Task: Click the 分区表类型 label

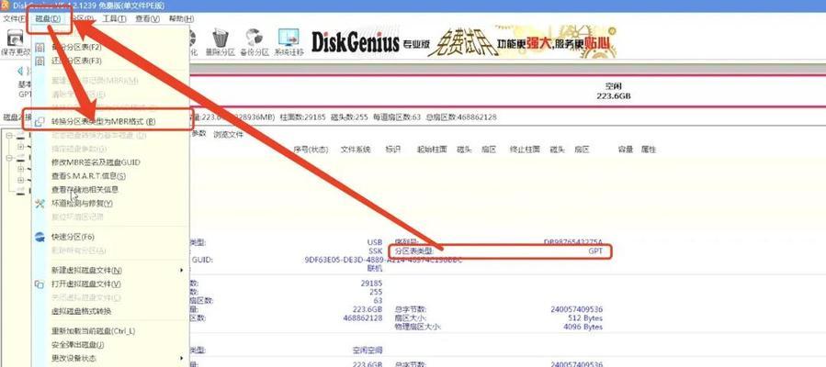Action: click(x=413, y=251)
